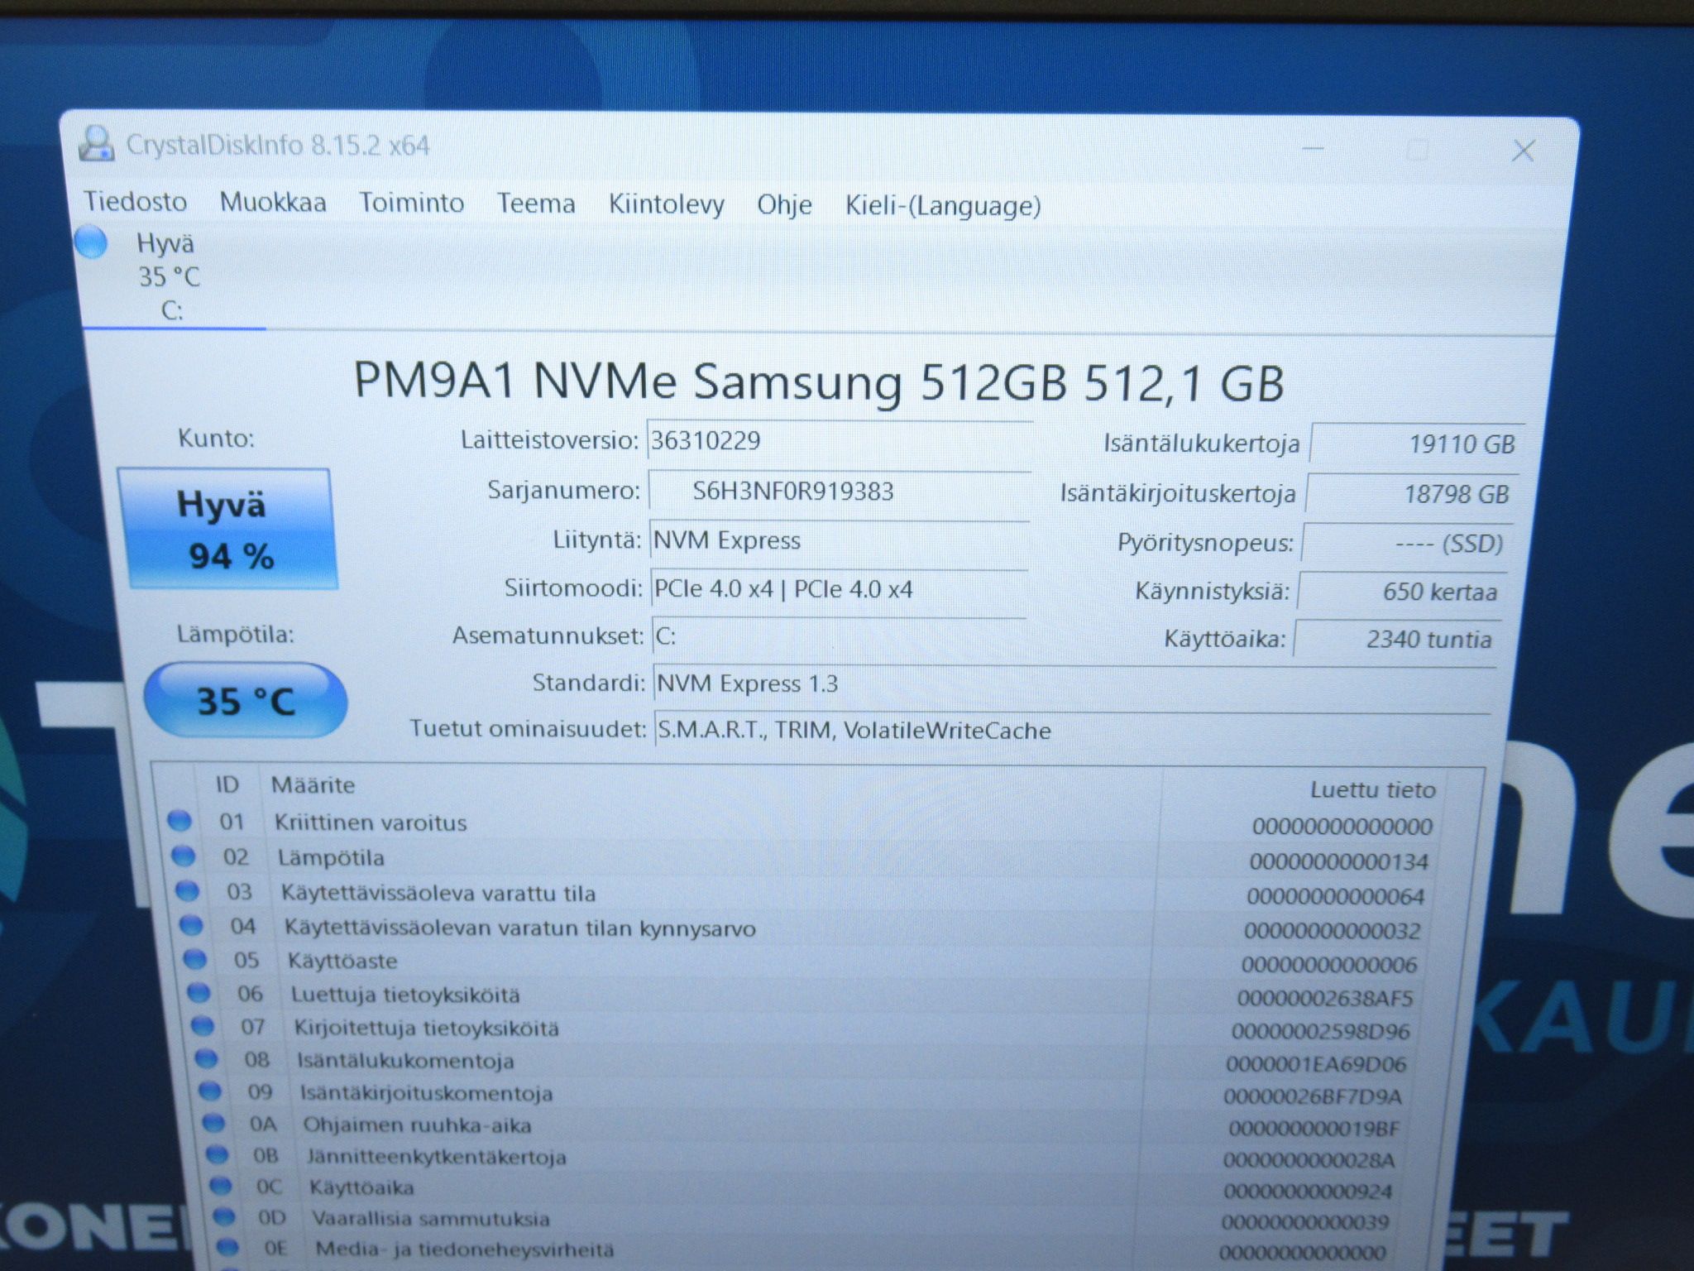This screenshot has height=1271, width=1694.
Task: Open the Kieli-(Language) menu
Action: pyautogui.click(x=943, y=206)
